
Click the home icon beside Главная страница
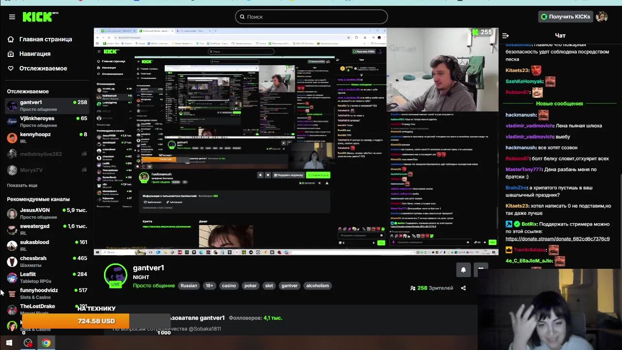click(11, 39)
